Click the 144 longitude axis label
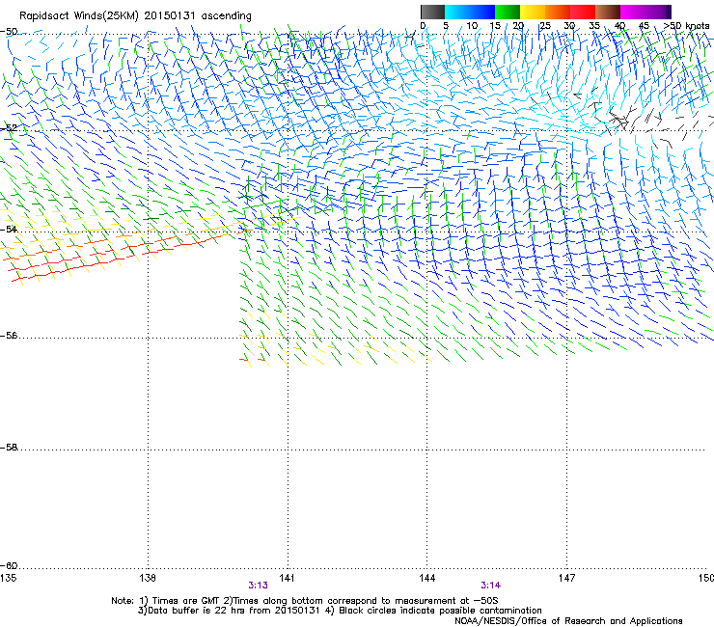The image size is (714, 627). click(427, 578)
